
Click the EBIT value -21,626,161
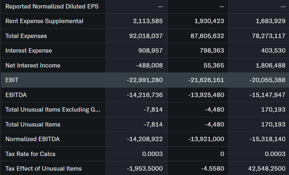pyautogui.click(x=206, y=80)
